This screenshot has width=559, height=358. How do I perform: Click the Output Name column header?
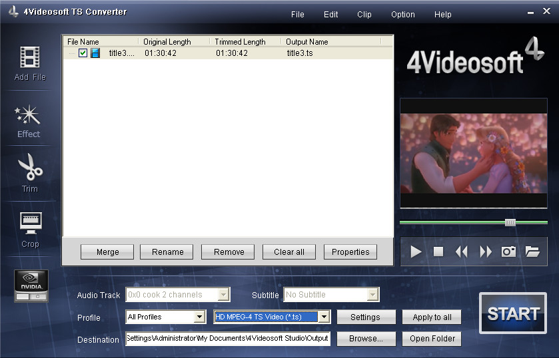tap(331, 42)
